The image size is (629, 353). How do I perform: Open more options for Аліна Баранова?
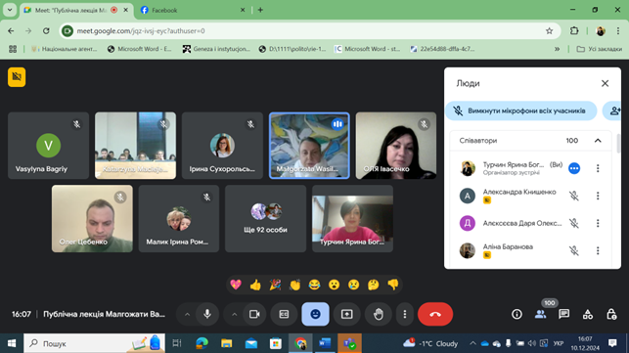598,250
